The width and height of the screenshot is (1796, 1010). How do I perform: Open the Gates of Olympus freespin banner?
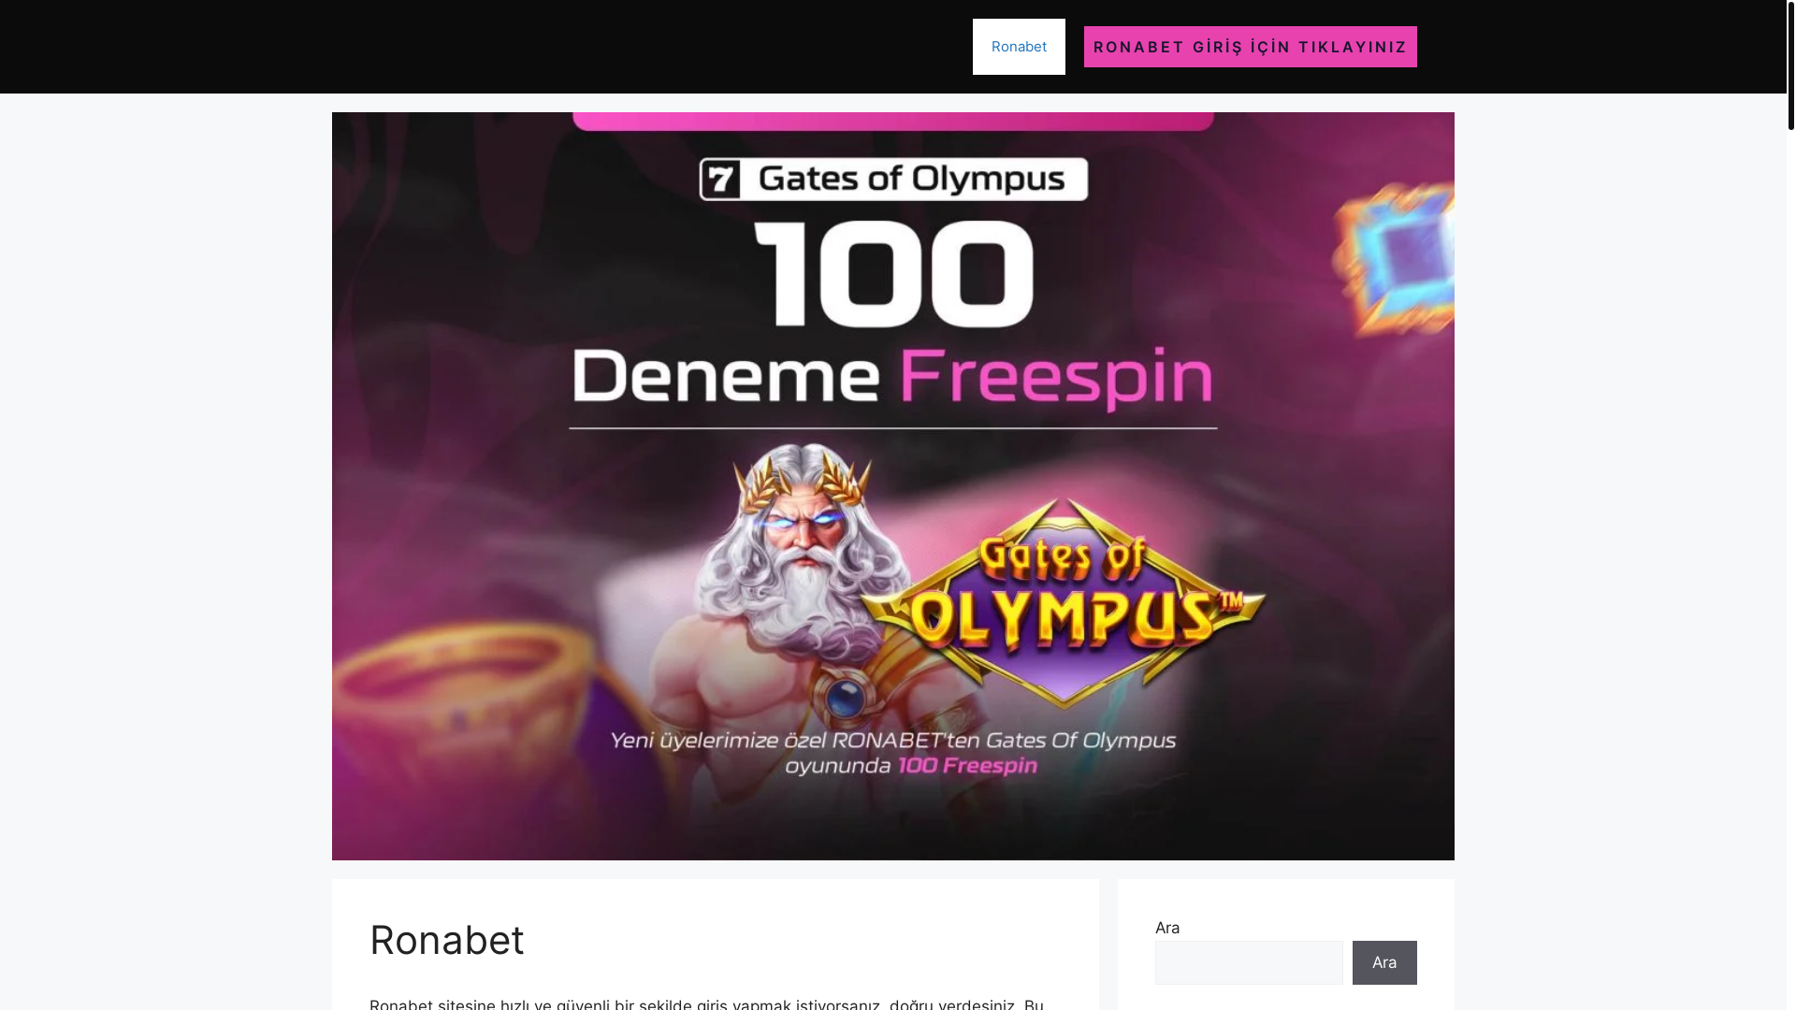(x=893, y=486)
